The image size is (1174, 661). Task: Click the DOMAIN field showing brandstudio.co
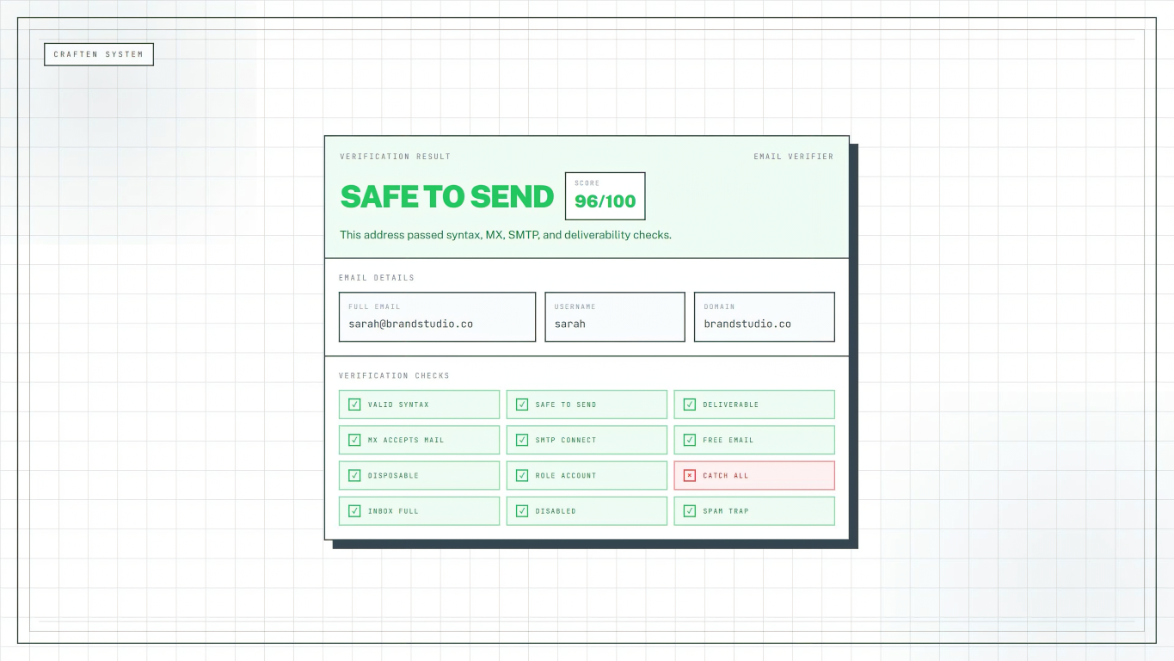(x=764, y=317)
